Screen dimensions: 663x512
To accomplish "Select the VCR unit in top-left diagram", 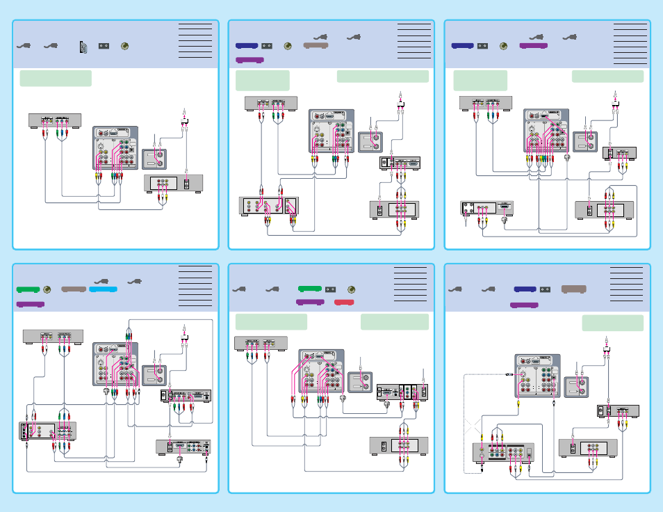I will (x=174, y=184).
